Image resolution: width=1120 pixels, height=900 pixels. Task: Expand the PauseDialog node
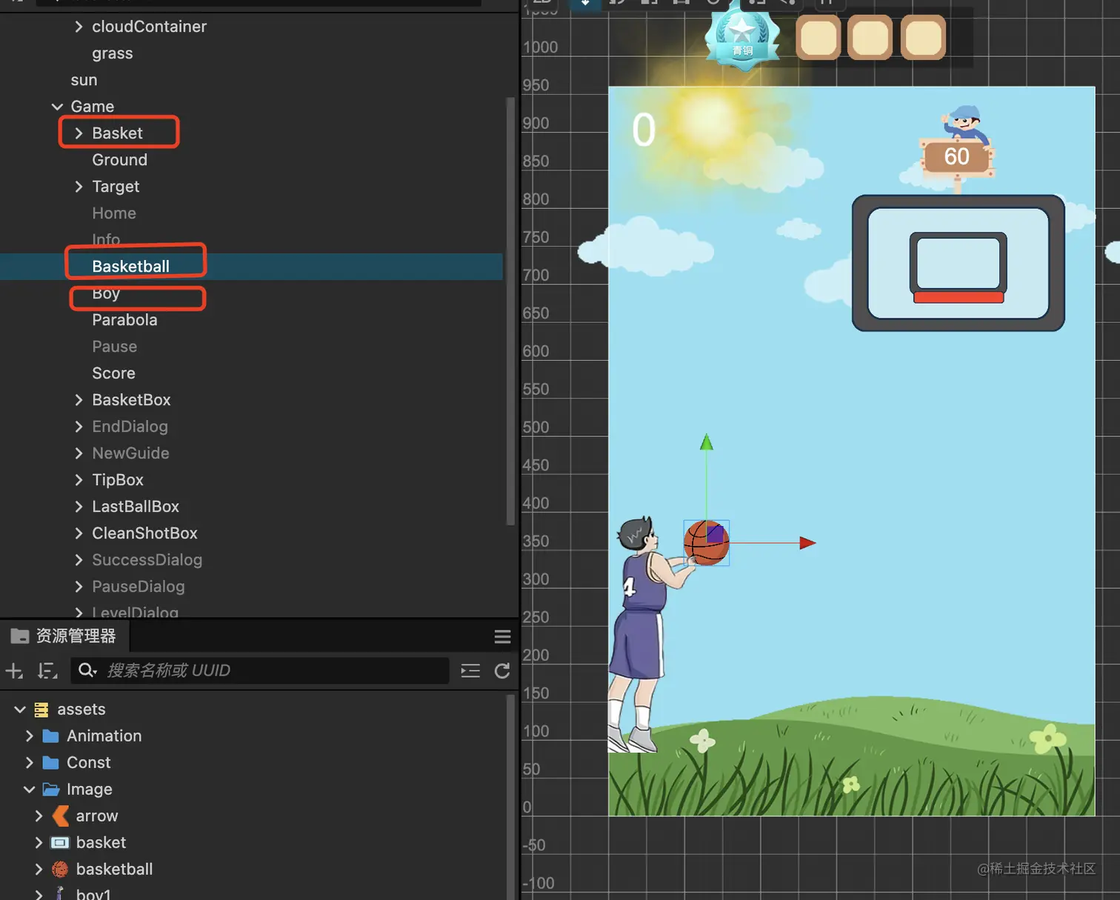(x=79, y=587)
